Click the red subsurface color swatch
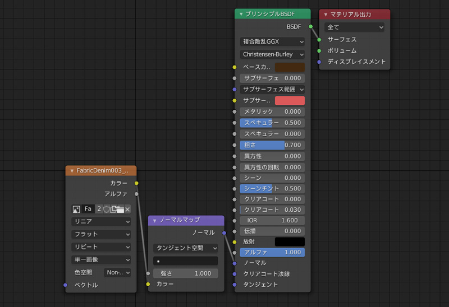The image size is (449, 307). (290, 101)
